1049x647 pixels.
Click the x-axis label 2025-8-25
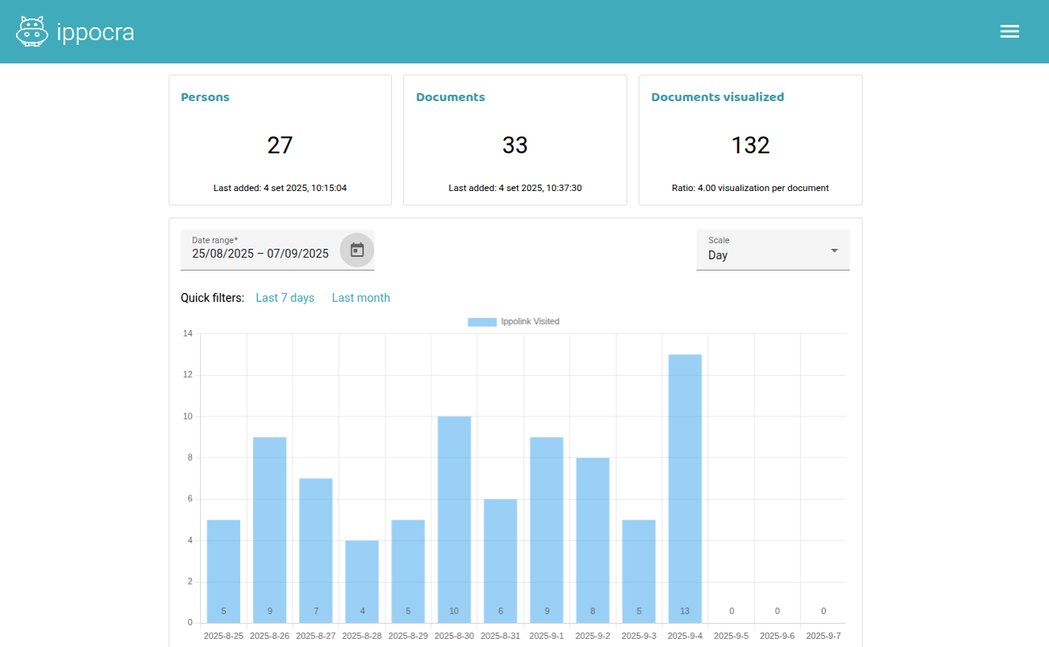pos(223,635)
